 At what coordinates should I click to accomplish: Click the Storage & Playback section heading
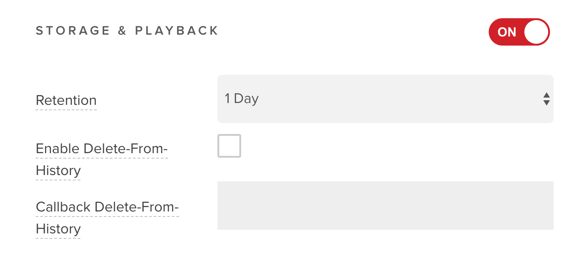point(127,31)
